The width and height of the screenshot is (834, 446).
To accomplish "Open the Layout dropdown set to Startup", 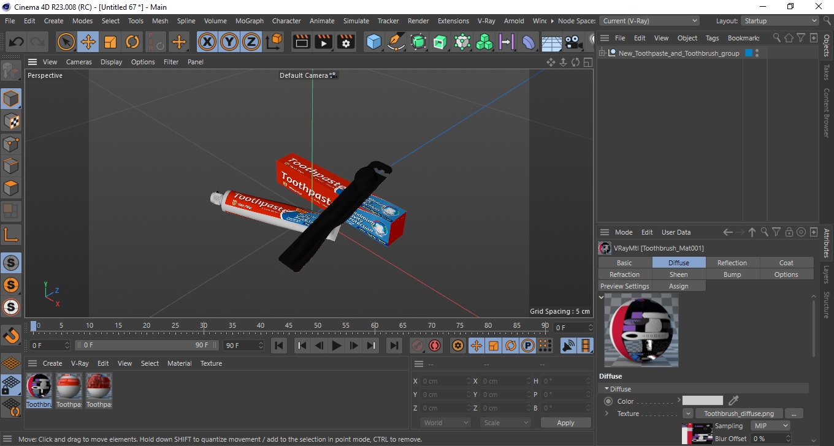I will [x=780, y=21].
